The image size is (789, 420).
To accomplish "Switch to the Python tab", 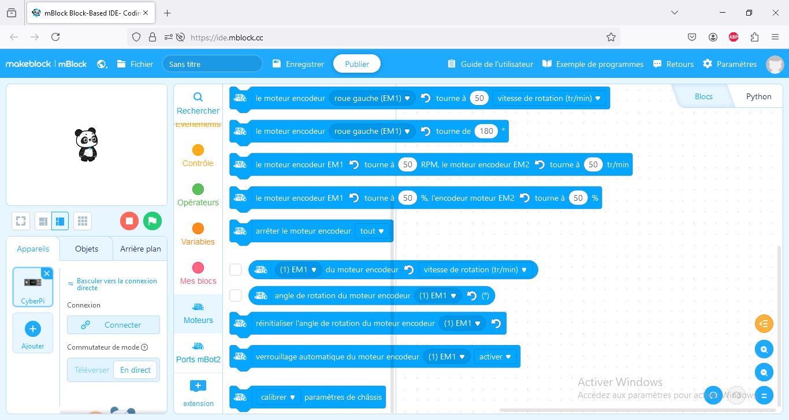I will point(758,96).
